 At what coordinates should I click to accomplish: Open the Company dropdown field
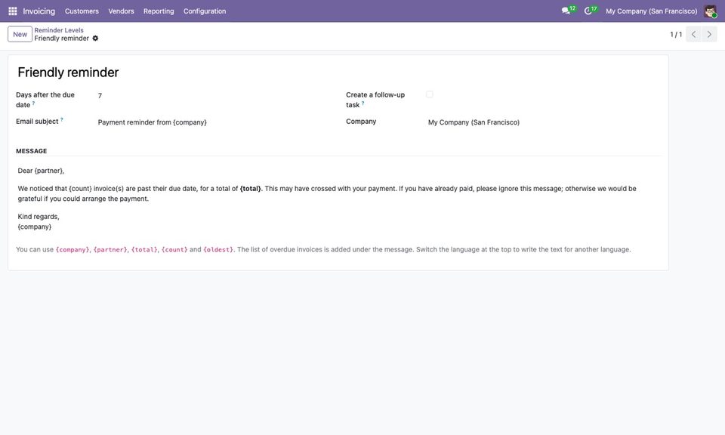tap(544, 122)
